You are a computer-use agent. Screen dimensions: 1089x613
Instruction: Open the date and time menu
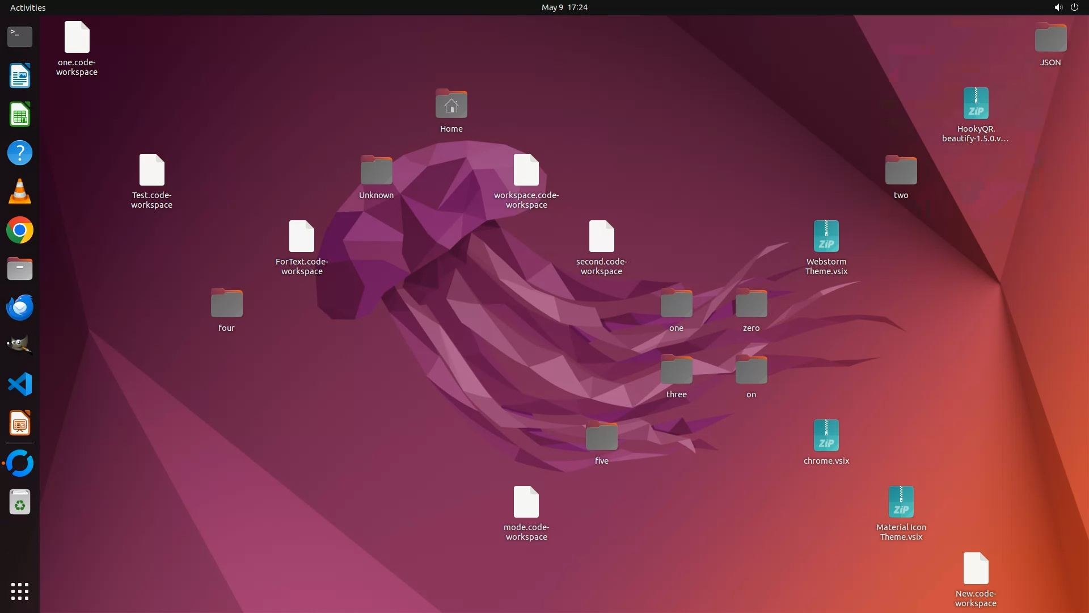[x=564, y=7]
